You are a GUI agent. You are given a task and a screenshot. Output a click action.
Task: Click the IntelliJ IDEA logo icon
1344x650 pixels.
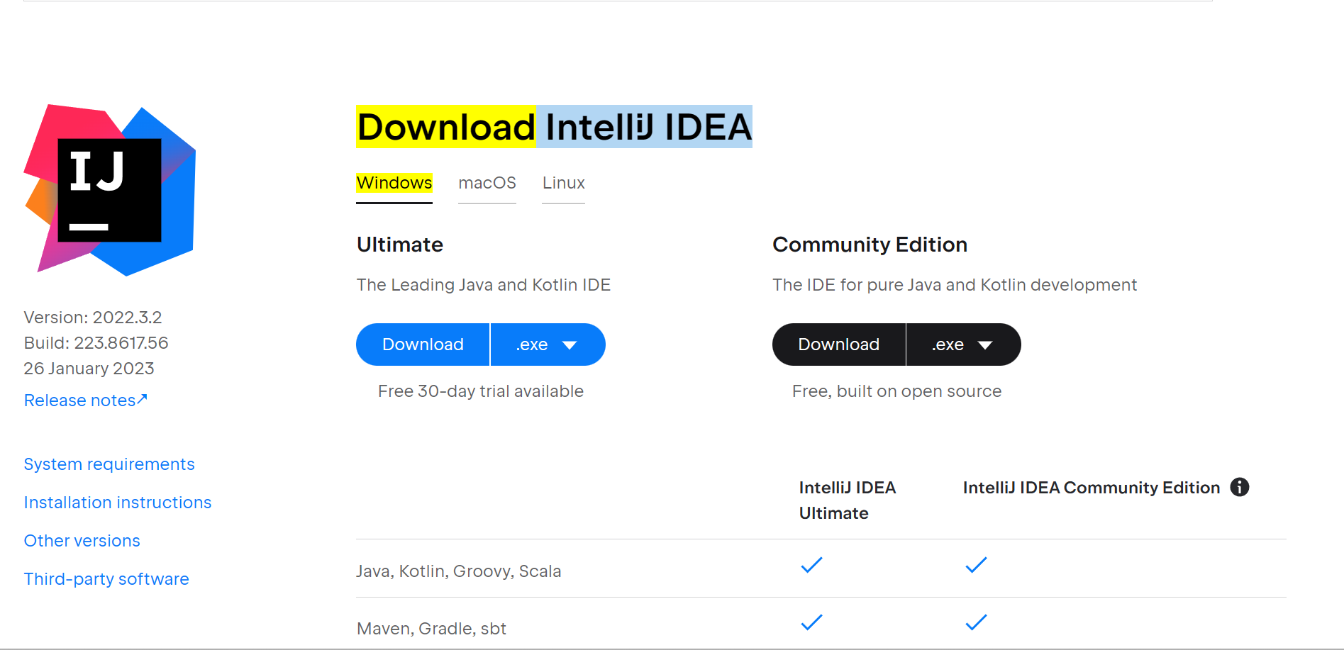(x=109, y=190)
